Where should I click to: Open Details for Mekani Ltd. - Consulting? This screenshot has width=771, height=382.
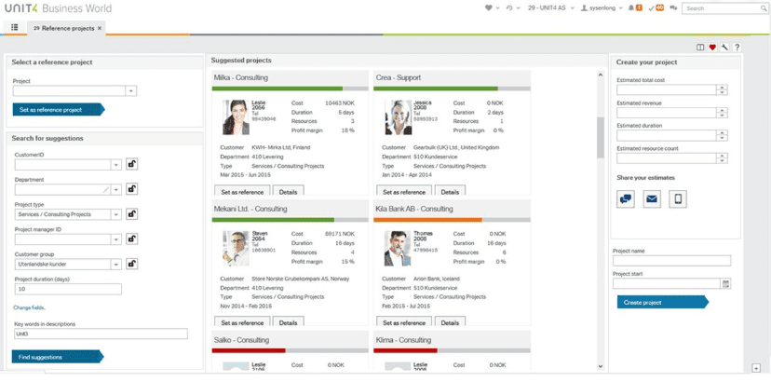point(288,322)
